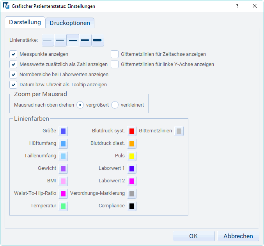This screenshot has height=246, width=264.
Task: Select the medium line thickness button
Action: pos(73,40)
